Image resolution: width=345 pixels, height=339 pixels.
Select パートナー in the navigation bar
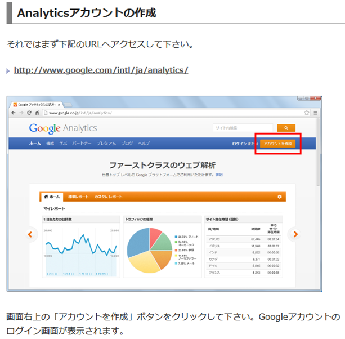tap(82, 144)
